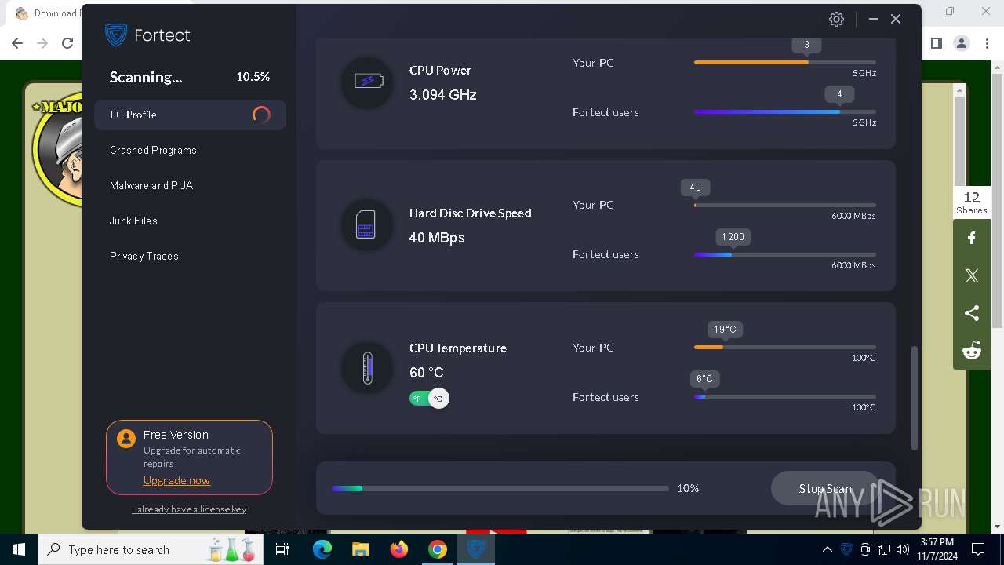1004x565 pixels.
Task: Click the Fortect panel scrollbar
Action: coord(915,399)
